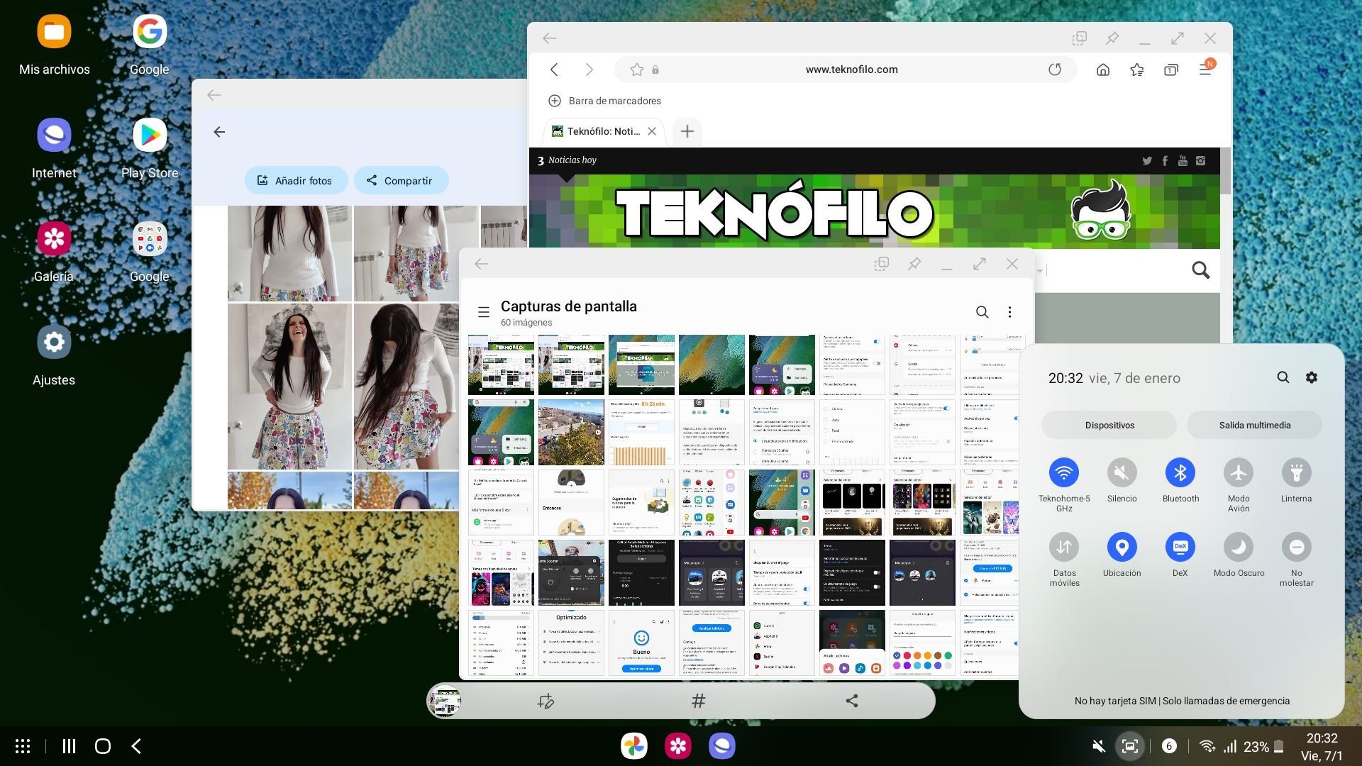Toggle Bluetooth quick setting

[x=1180, y=472]
